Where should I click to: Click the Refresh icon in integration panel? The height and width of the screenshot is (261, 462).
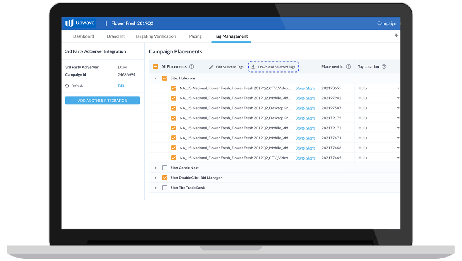click(67, 86)
